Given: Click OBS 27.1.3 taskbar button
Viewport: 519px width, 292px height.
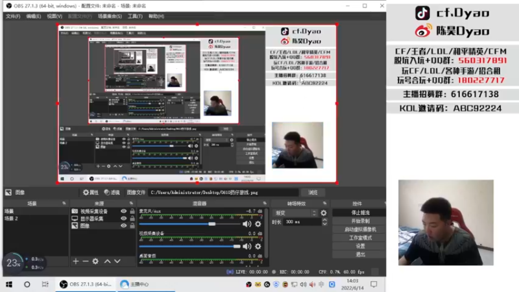Looking at the screenshot, I should point(86,284).
